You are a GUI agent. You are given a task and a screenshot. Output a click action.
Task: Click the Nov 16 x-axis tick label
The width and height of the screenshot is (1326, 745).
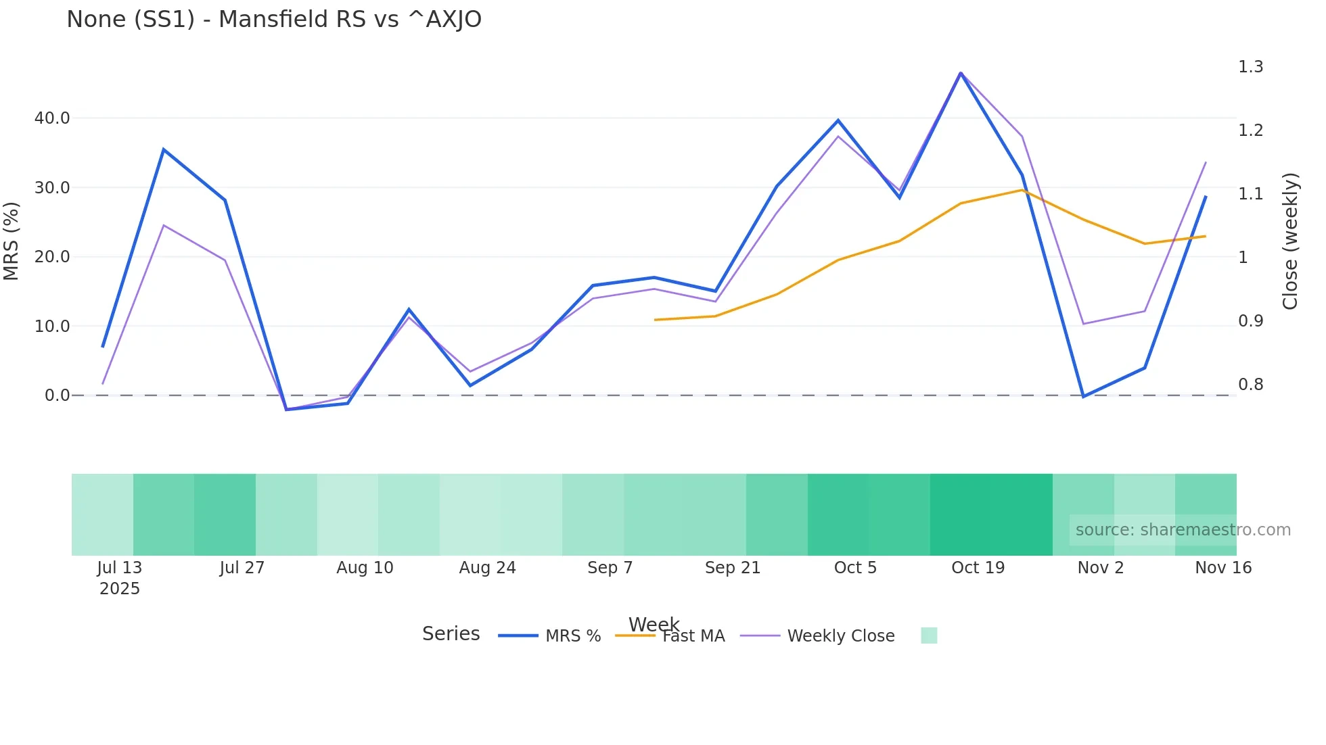coord(1222,568)
